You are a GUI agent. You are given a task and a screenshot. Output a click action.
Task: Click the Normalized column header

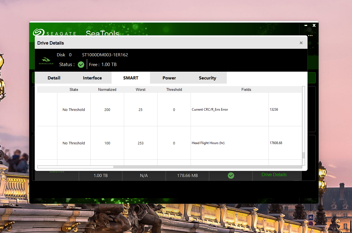tap(107, 90)
